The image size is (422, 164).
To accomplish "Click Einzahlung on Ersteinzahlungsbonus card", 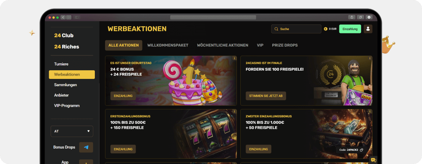I will pyautogui.click(x=123, y=149).
